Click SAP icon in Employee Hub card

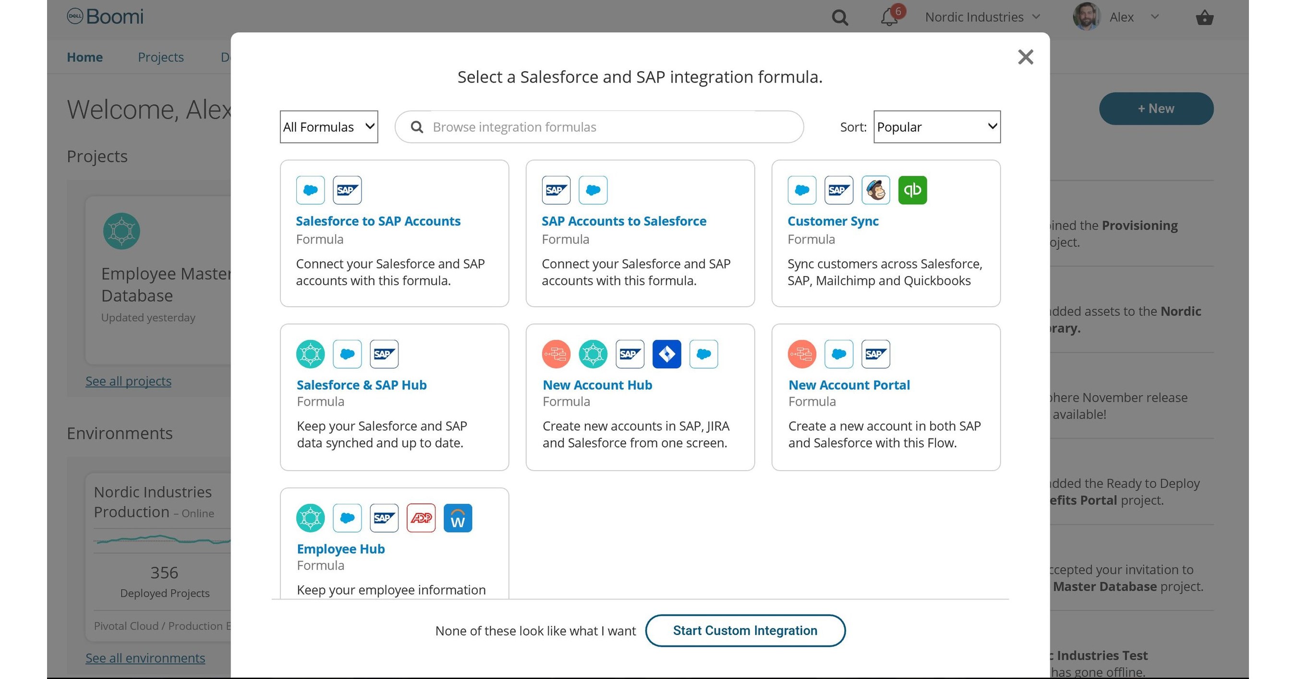pyautogui.click(x=384, y=518)
